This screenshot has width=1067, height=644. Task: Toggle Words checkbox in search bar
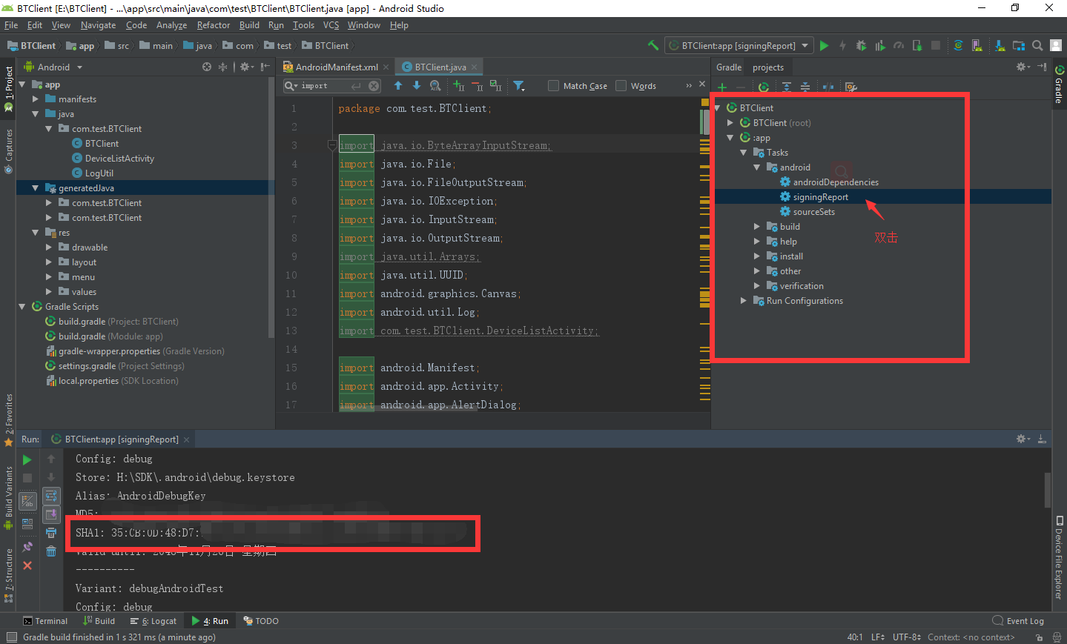click(621, 86)
